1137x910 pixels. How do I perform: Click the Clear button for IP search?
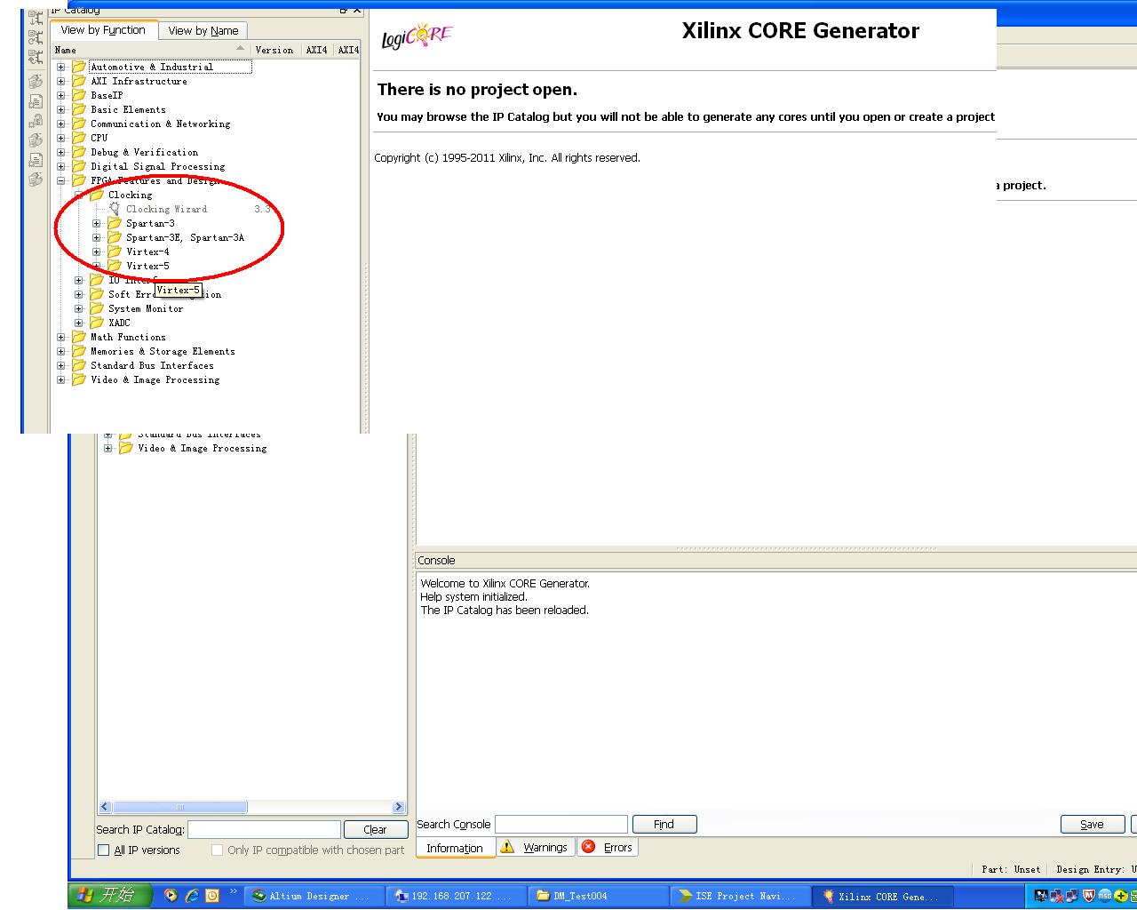click(375, 829)
